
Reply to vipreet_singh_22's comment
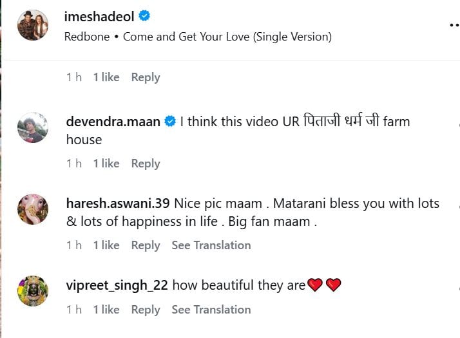click(145, 310)
